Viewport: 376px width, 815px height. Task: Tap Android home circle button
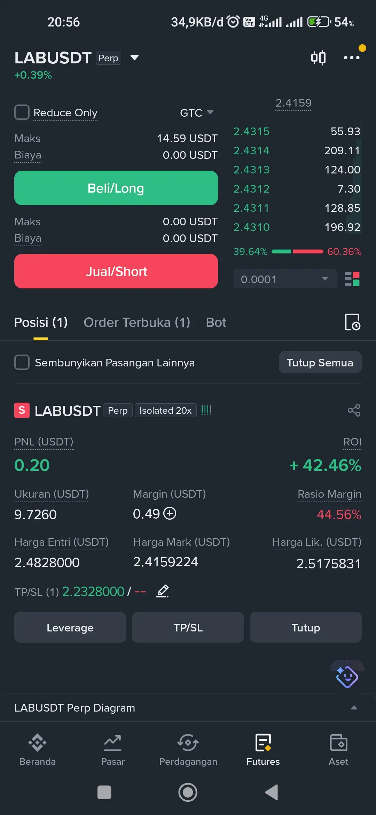188,792
